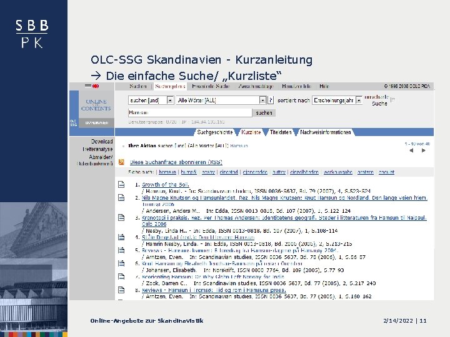
Task: Click the document icon beside Kronotopi i praksis result
Action: pyautogui.click(x=121, y=218)
